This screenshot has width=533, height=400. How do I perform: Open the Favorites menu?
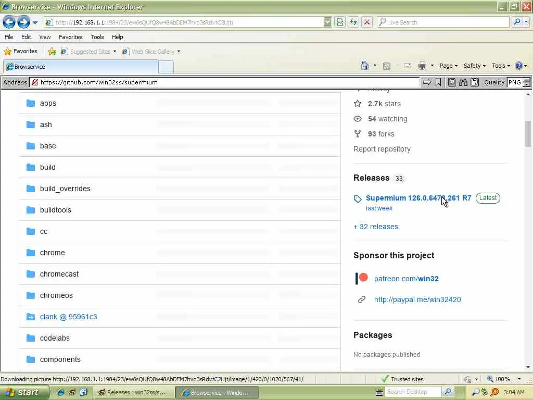(x=70, y=37)
